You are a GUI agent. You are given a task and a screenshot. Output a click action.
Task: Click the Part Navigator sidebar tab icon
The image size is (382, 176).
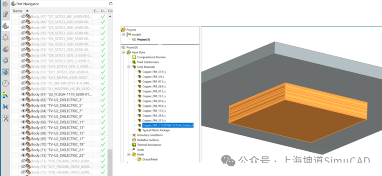(x=5, y=26)
